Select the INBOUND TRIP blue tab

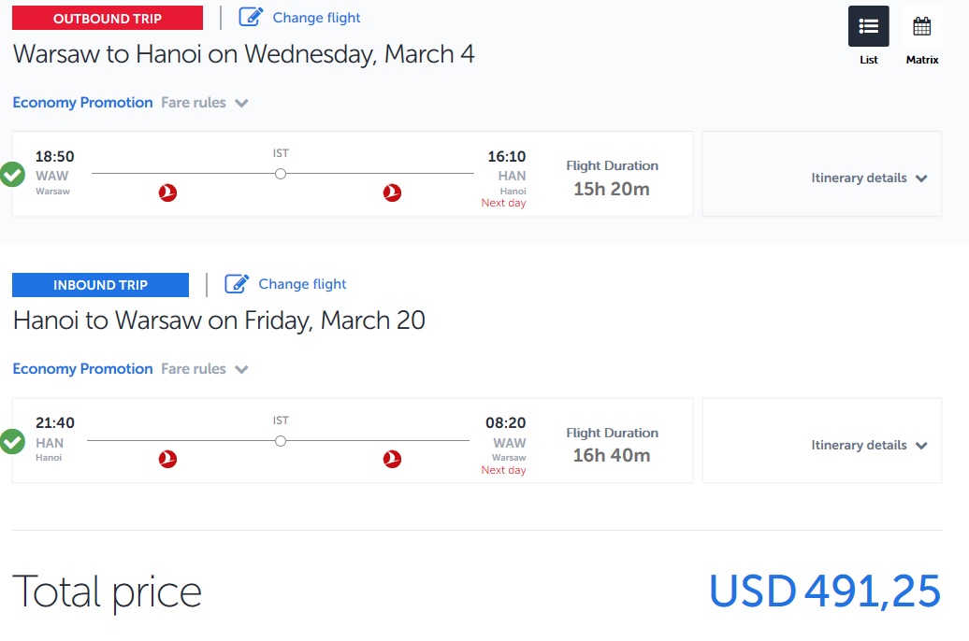tap(100, 285)
